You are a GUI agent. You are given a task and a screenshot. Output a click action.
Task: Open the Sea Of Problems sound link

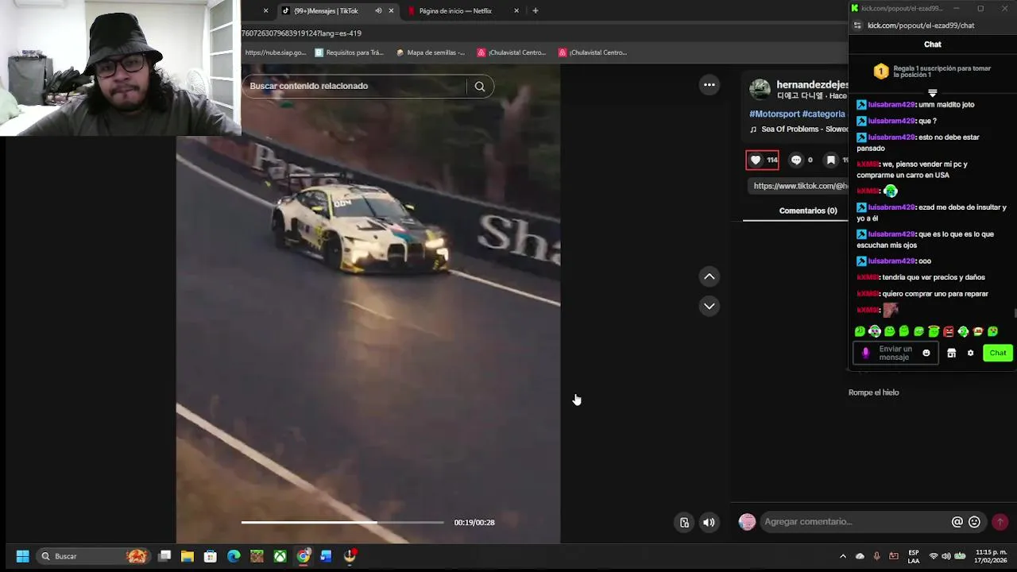(799, 129)
